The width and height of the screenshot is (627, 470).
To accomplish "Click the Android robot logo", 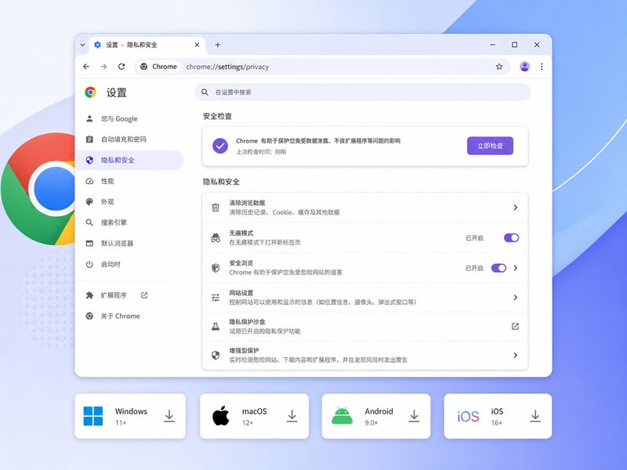I will 342,416.
